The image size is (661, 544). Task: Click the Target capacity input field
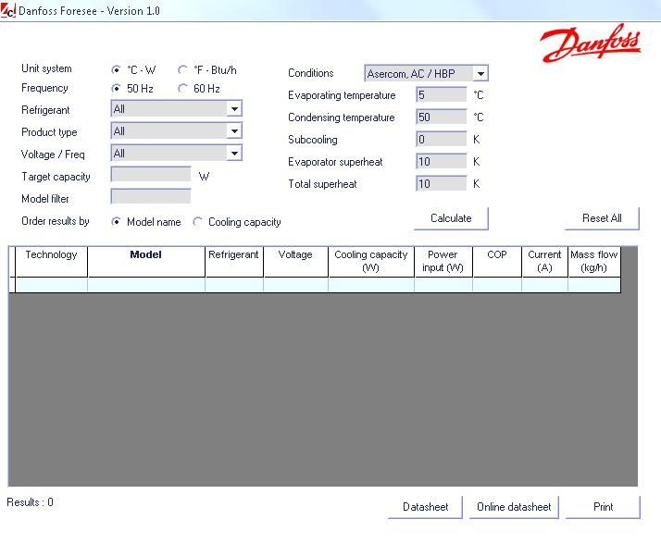pyautogui.click(x=151, y=174)
